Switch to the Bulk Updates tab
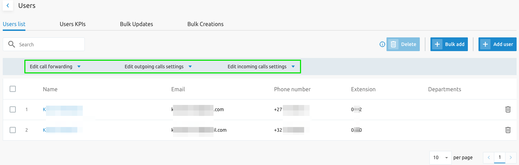The height and width of the screenshot is (165, 519). click(137, 24)
